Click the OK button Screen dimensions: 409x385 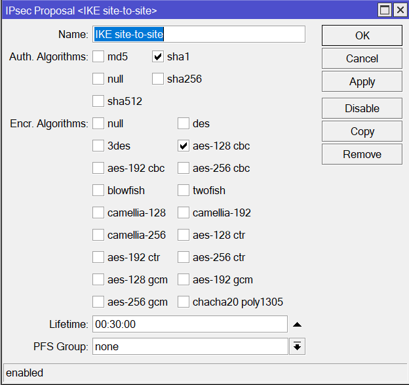tap(362, 35)
